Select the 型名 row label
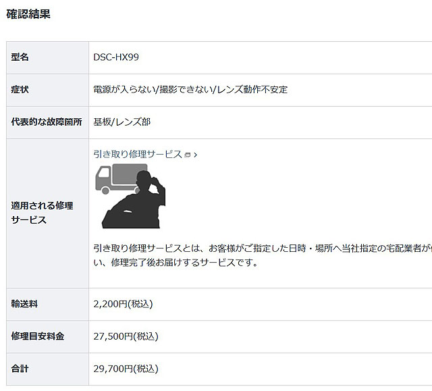Viewport: 432px width, 391px height. pyautogui.click(x=20, y=57)
